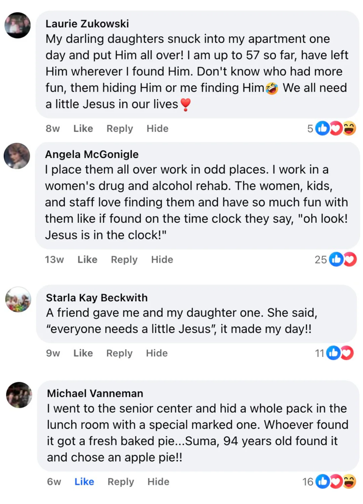Open Angela McGonigle's name link
Image resolution: width=363 pixels, height=504 pixels.
pos(92,154)
